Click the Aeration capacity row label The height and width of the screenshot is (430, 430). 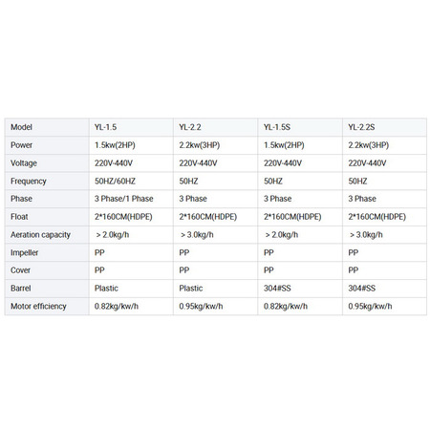(47, 235)
